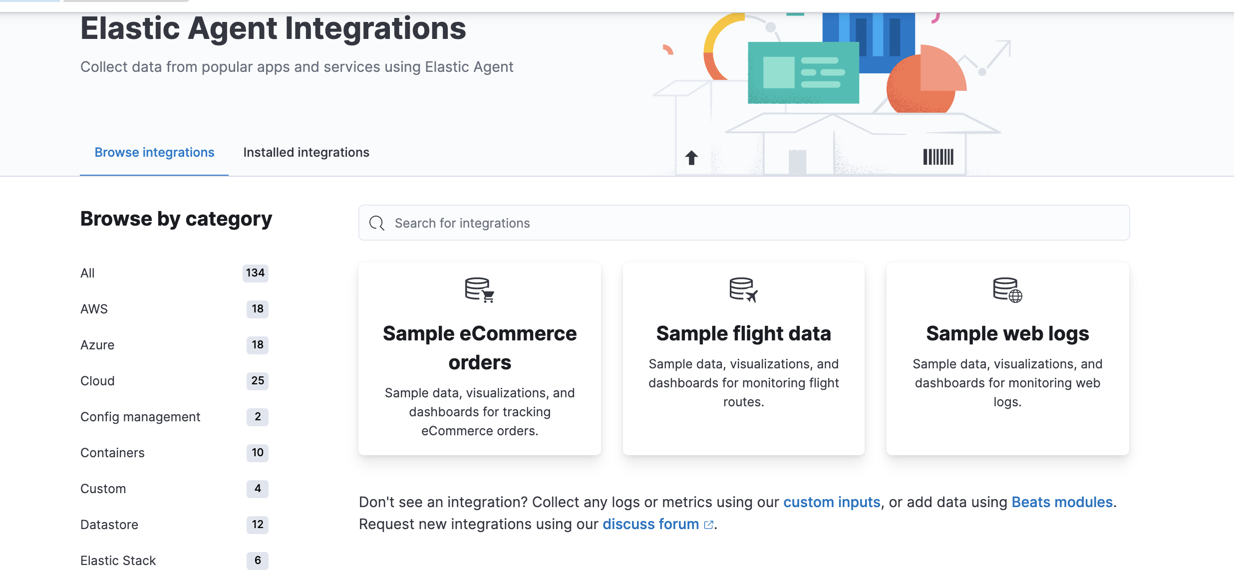Click the search magnifier icon

coord(377,223)
